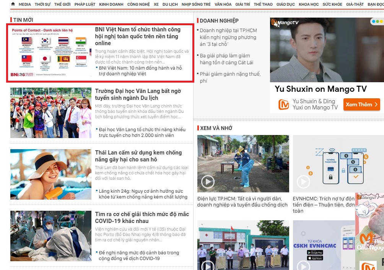Open 'Doanh nghiệp tại TP.HCM kiến nghị' link

tap(228, 37)
